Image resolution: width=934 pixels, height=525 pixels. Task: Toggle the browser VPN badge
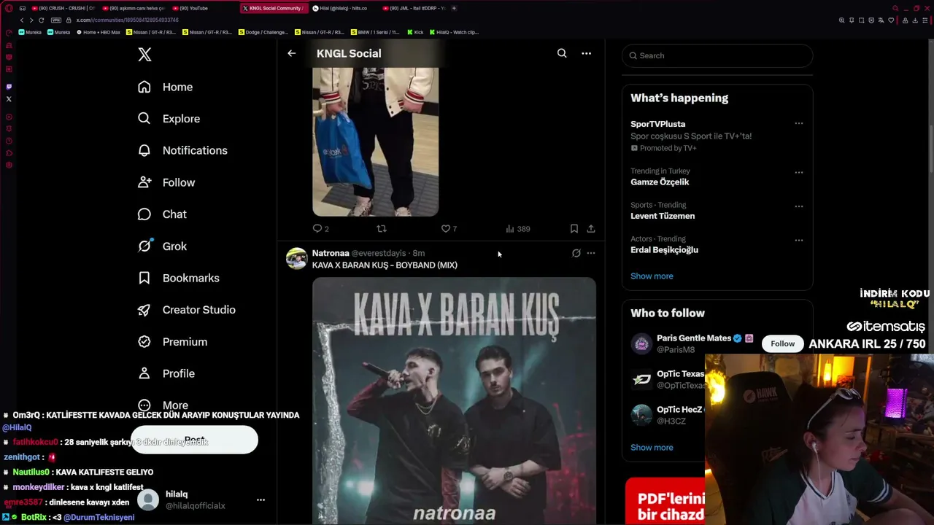[56, 20]
